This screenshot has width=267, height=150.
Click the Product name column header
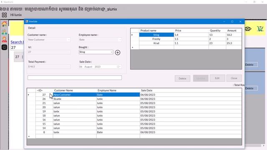(156, 30)
